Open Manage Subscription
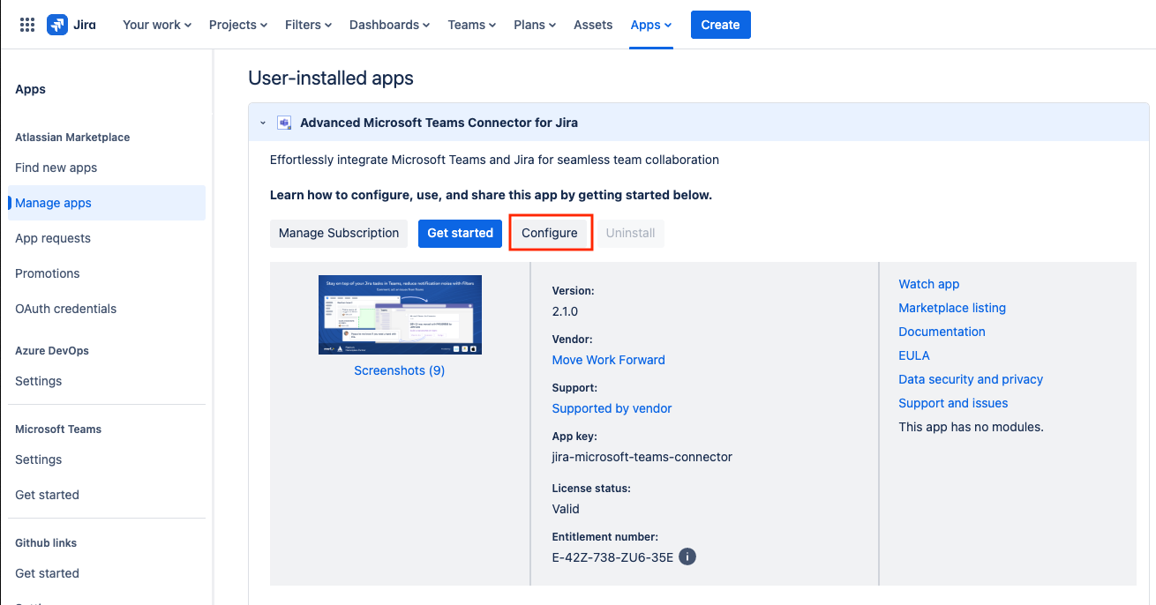This screenshot has width=1156, height=605. pyautogui.click(x=339, y=233)
